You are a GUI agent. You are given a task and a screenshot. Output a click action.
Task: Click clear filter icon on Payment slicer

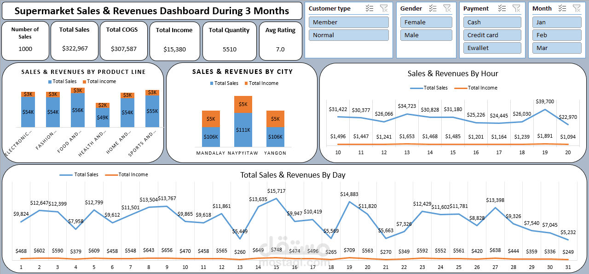click(x=516, y=8)
